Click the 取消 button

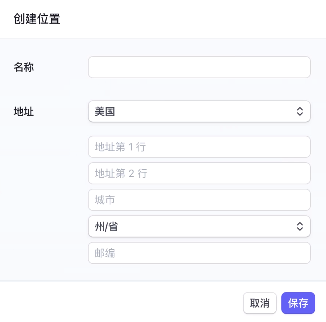[x=260, y=303]
